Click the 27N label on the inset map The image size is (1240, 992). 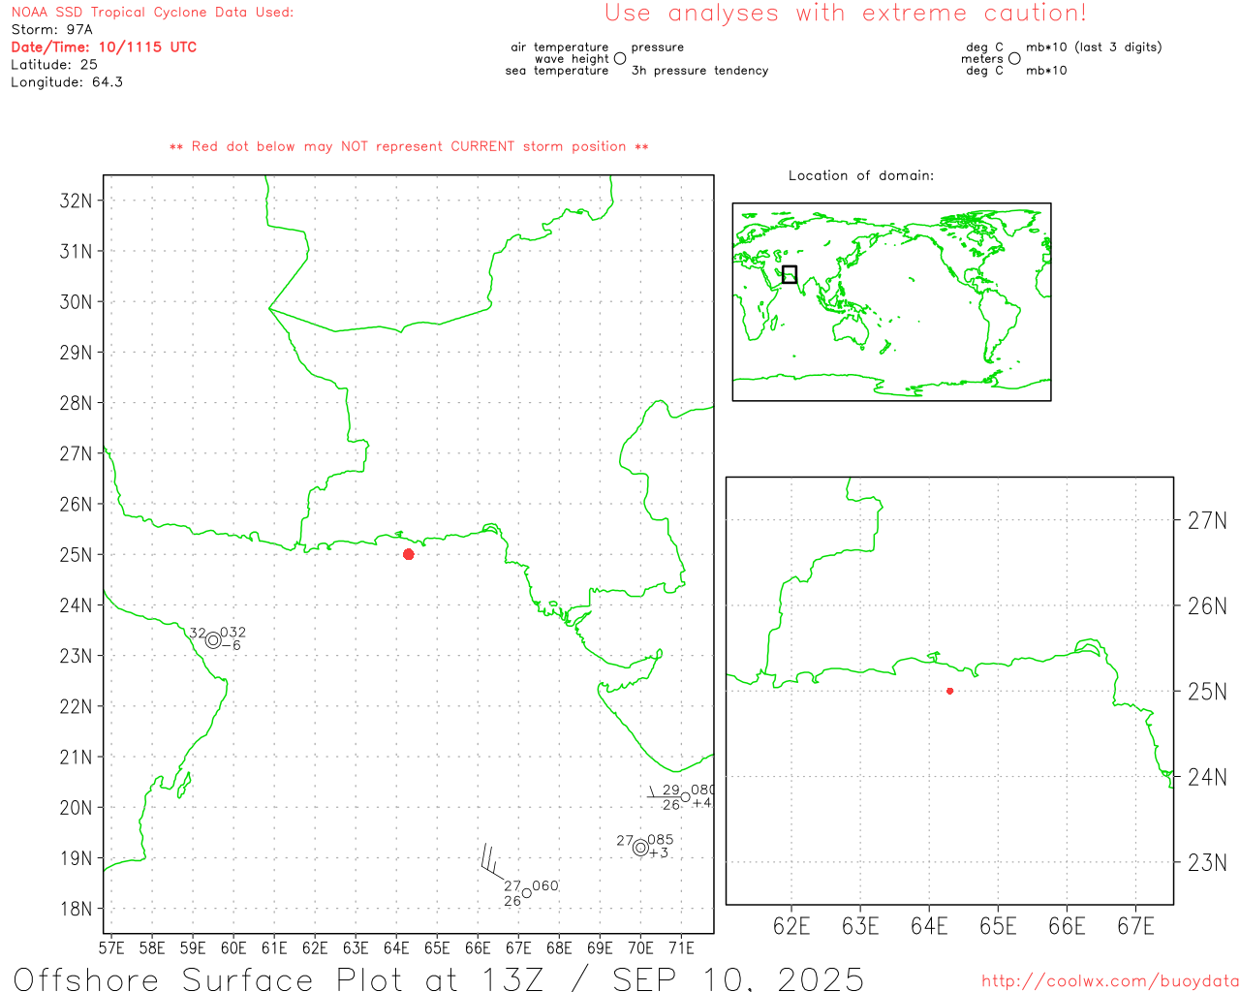[1207, 521]
